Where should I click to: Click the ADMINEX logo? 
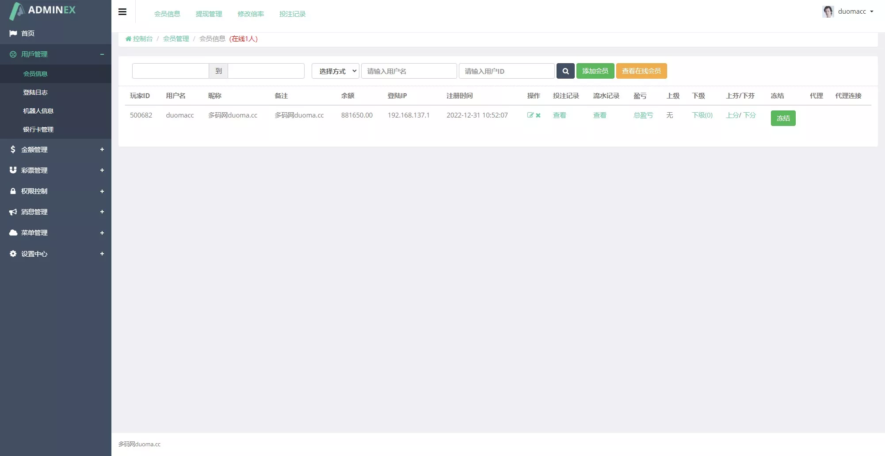point(43,11)
